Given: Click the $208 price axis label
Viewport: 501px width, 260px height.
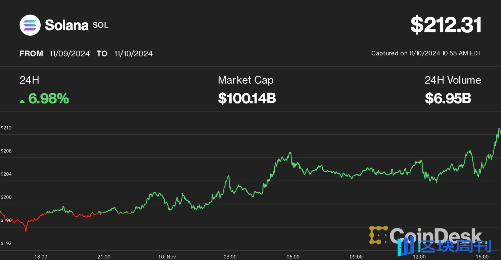Looking at the screenshot, I should coord(6,151).
